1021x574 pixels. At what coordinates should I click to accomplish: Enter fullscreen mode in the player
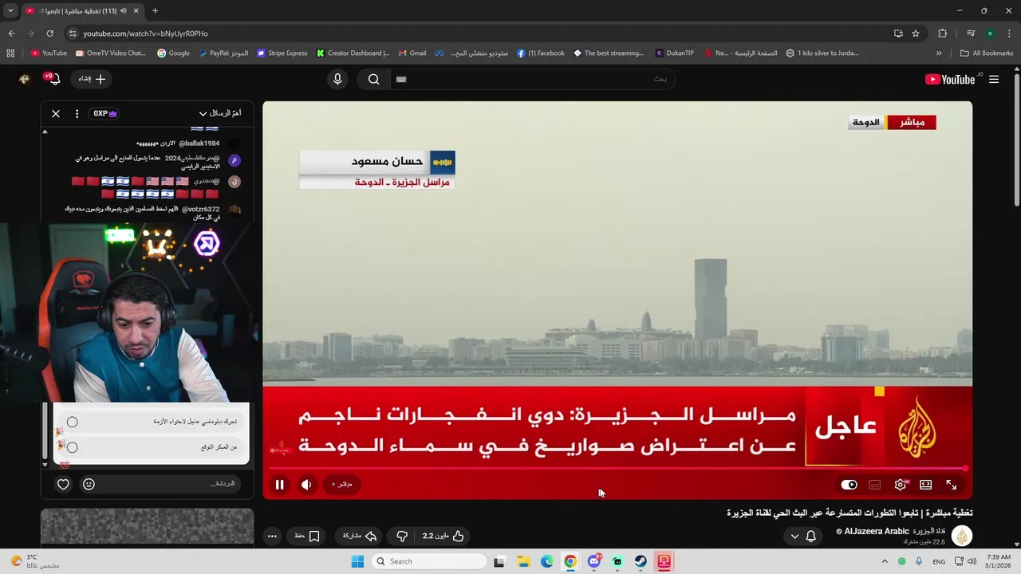(951, 485)
